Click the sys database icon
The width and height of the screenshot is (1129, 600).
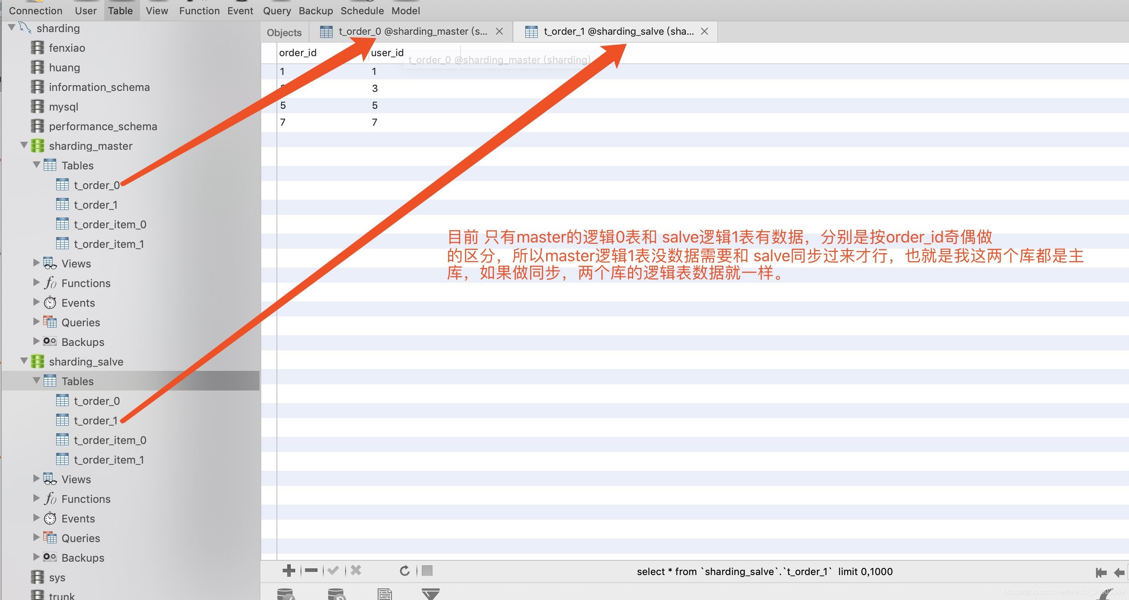(37, 577)
